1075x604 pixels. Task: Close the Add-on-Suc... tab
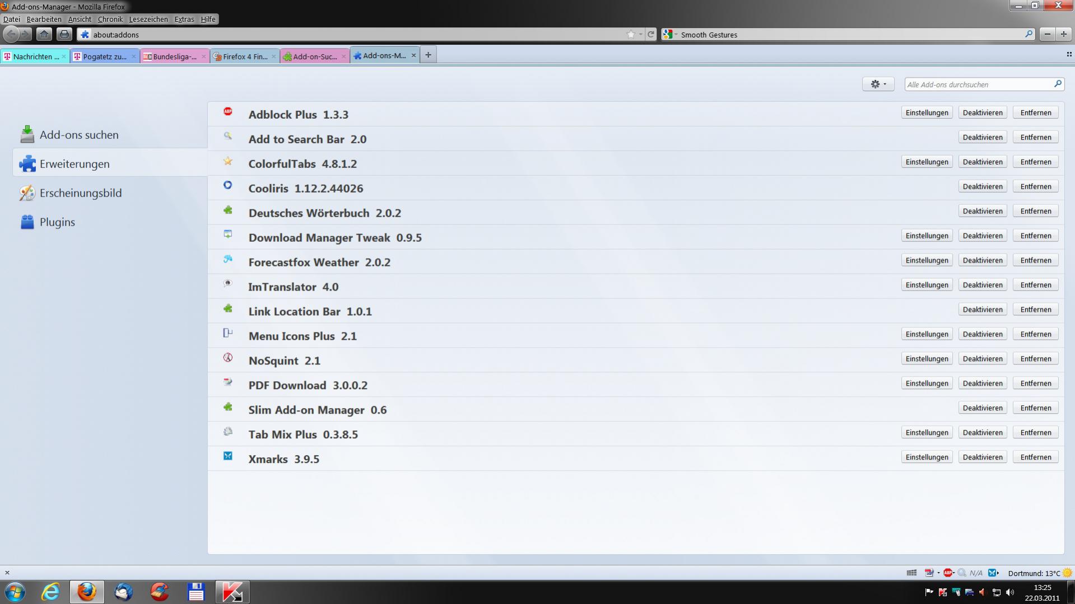[x=343, y=56]
